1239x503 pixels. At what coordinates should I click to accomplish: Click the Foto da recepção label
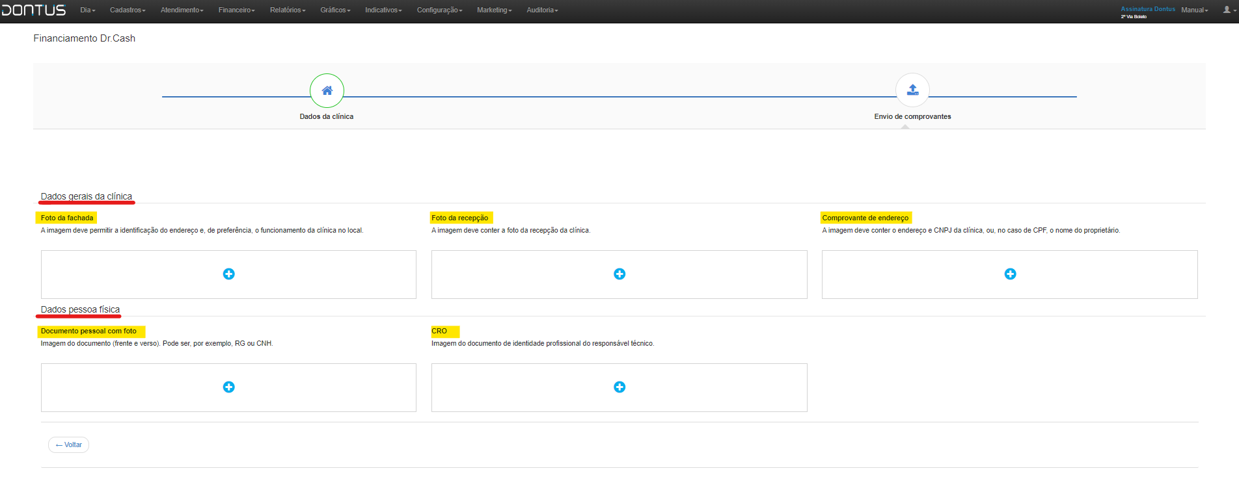click(459, 218)
